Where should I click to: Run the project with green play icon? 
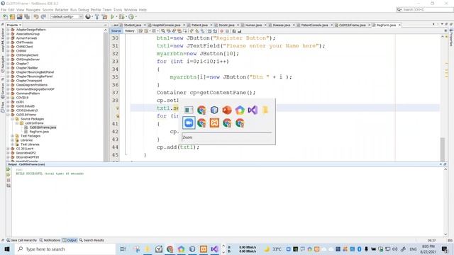(x=112, y=17)
